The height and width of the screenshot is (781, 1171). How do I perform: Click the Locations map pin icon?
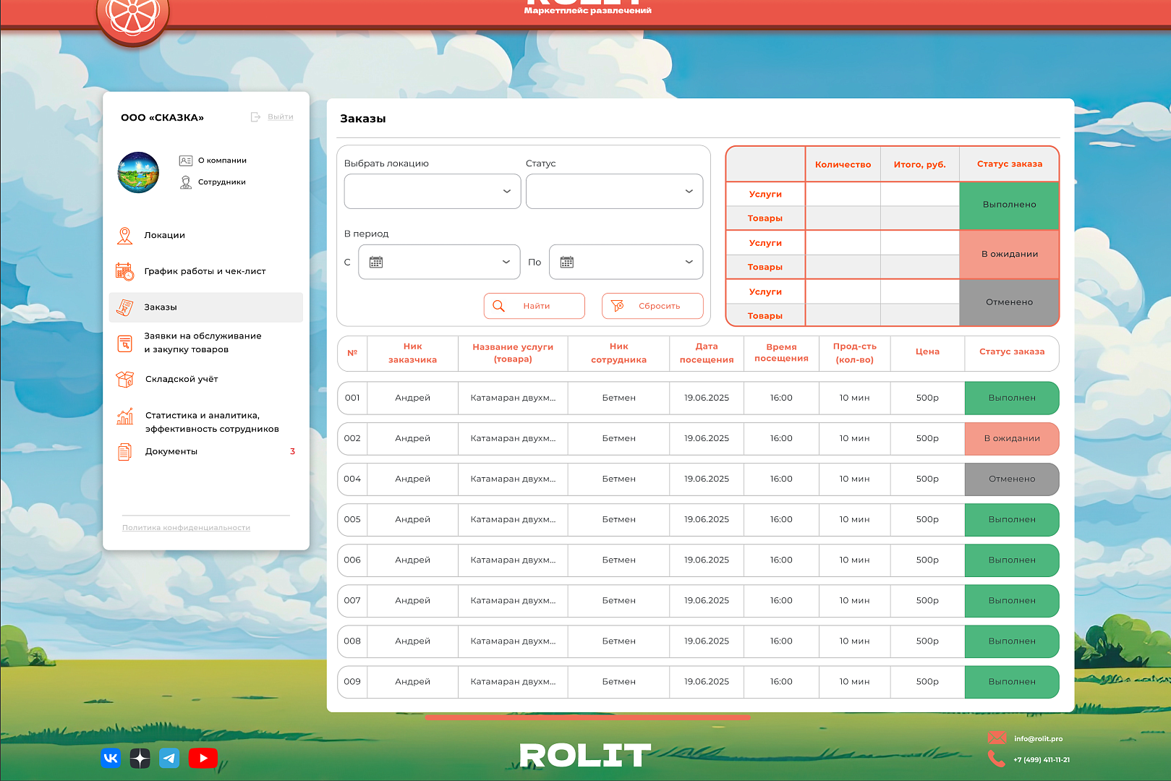click(x=125, y=236)
